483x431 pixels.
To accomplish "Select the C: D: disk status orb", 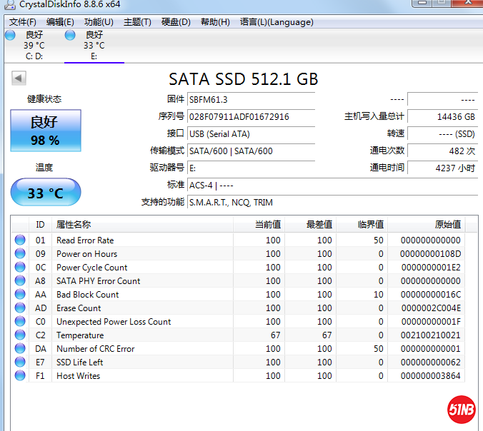I will pos(10,35).
